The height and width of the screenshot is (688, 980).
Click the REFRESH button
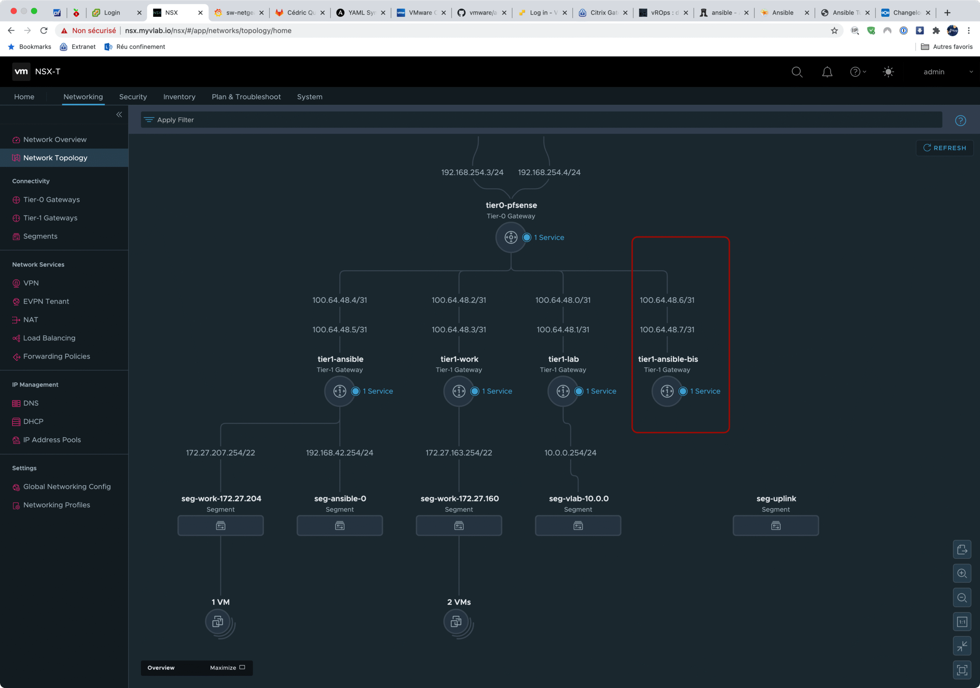tap(944, 148)
